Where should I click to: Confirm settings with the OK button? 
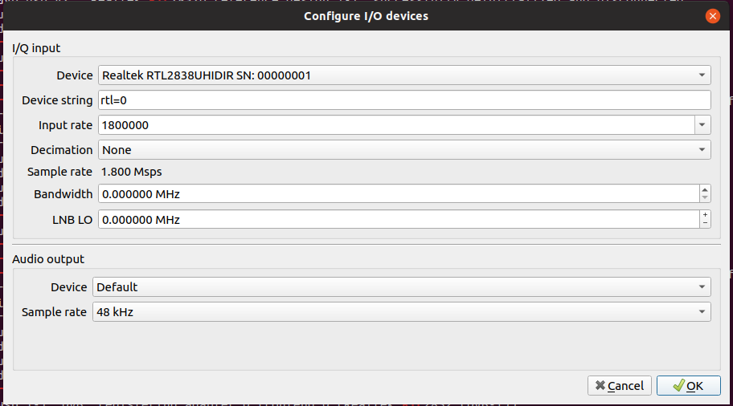pyautogui.click(x=689, y=385)
